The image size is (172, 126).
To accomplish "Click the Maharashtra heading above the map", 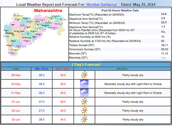I will click(x=46, y=11).
